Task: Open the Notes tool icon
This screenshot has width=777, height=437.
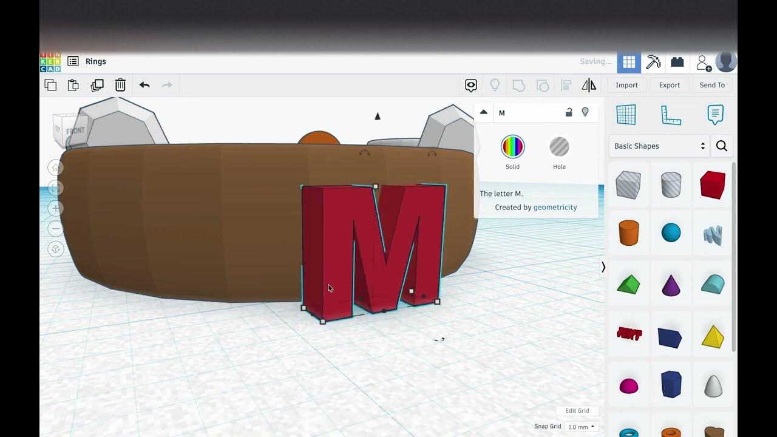Action: (x=716, y=115)
